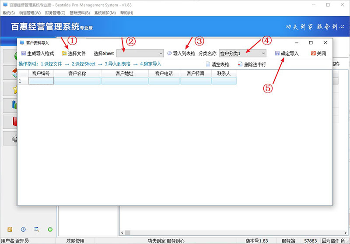Click the 选择文件 folder icon
Screen dimensions: 350x244
pos(64,53)
